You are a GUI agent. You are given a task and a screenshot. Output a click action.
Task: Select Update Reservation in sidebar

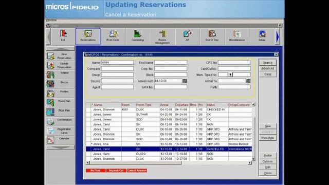click(61, 65)
